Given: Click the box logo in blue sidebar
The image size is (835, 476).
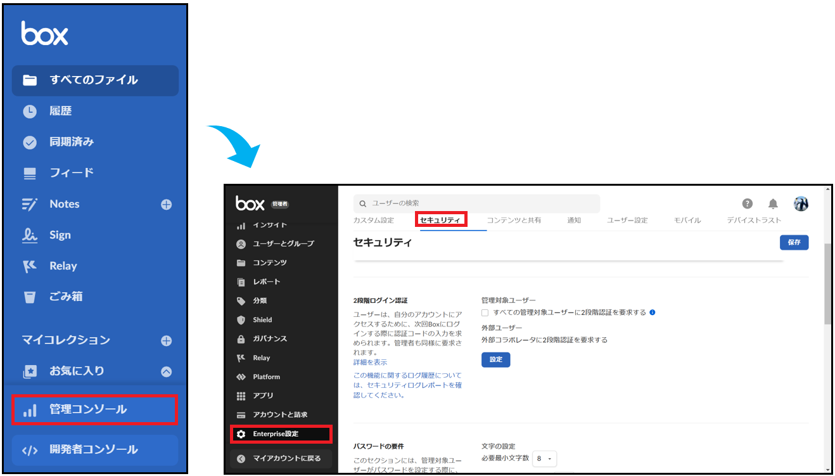Looking at the screenshot, I should click(44, 33).
